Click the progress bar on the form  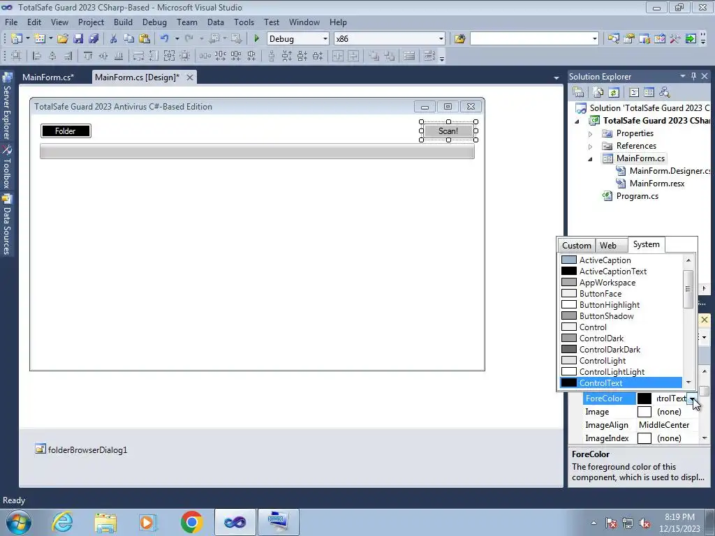coord(257,151)
